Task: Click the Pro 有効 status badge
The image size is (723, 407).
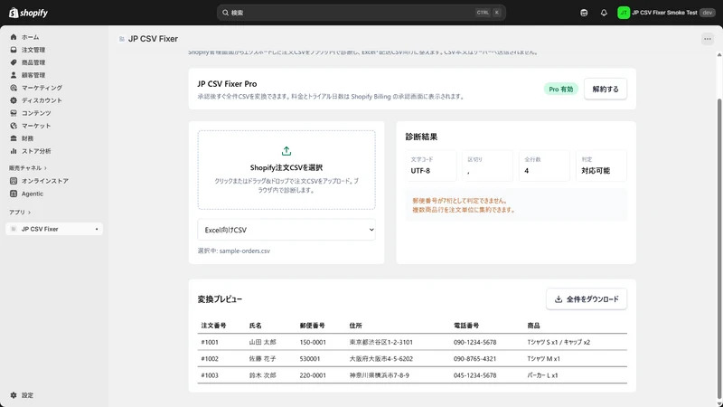Action: [560, 89]
